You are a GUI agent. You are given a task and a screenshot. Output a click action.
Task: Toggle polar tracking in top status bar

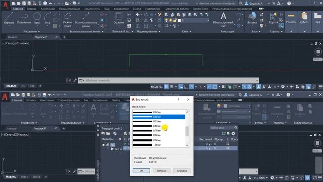[191, 87]
